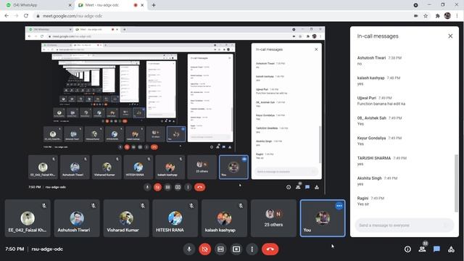This screenshot has width=464, height=261.
Task: Focus the Send a message to everyone field
Action: pos(405,225)
